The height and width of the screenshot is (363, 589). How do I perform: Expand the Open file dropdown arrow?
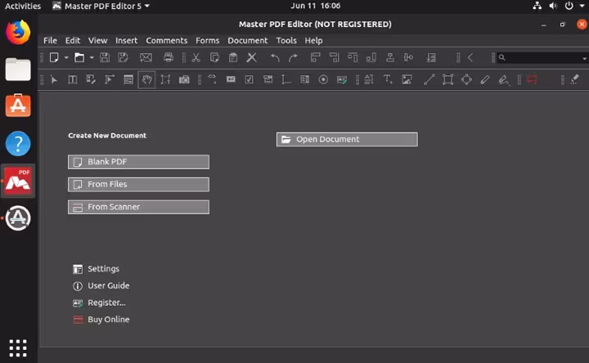click(92, 58)
